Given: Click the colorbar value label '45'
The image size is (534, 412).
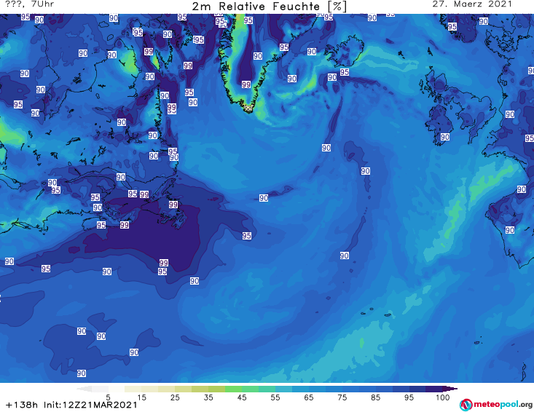Looking at the screenshot, I should point(241,397).
